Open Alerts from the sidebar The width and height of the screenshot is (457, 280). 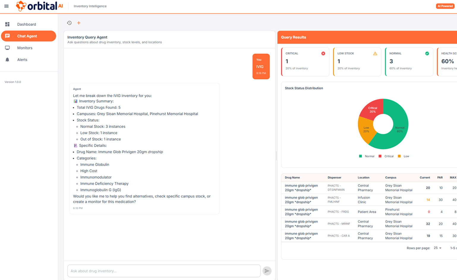point(22,60)
